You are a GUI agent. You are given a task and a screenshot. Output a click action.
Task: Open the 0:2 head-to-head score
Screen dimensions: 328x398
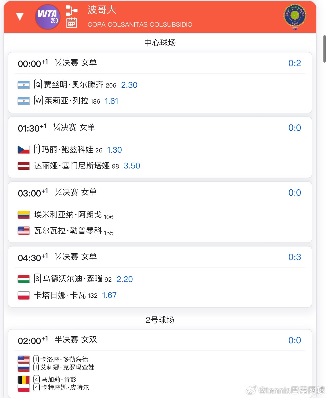pos(294,63)
